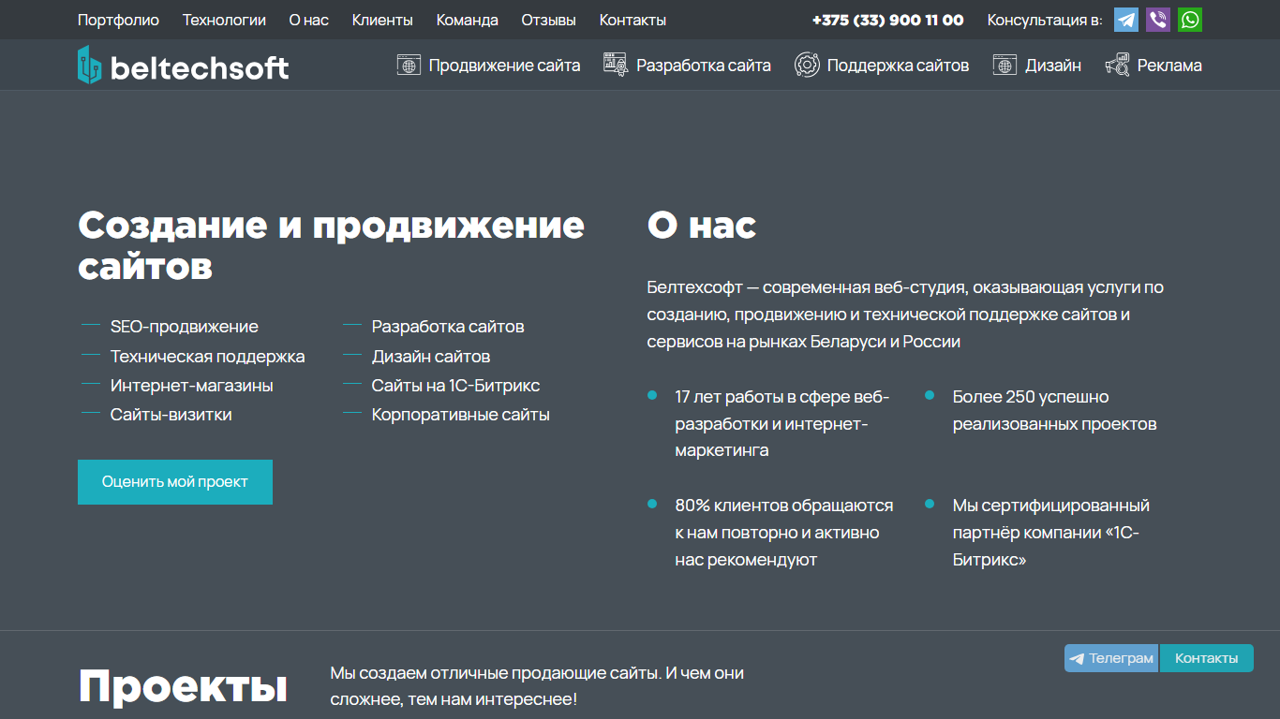
Task: Open Реклама service menu
Action: coord(1169,66)
